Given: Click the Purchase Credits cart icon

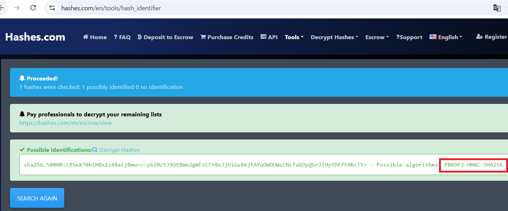Looking at the screenshot, I should click(x=203, y=37).
